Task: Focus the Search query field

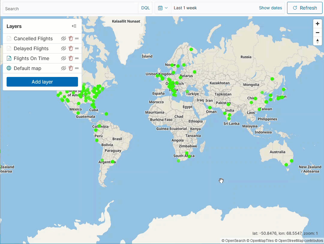Action: coord(71,8)
